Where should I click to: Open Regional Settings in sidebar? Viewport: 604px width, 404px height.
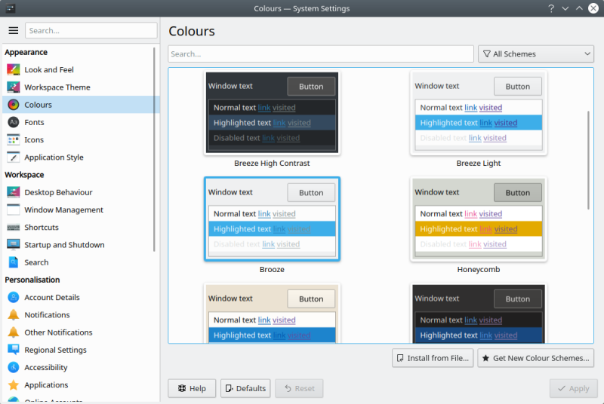tap(55, 350)
